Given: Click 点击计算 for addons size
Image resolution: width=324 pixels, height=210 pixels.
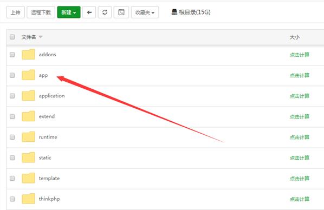Looking at the screenshot, I should click(300, 55).
